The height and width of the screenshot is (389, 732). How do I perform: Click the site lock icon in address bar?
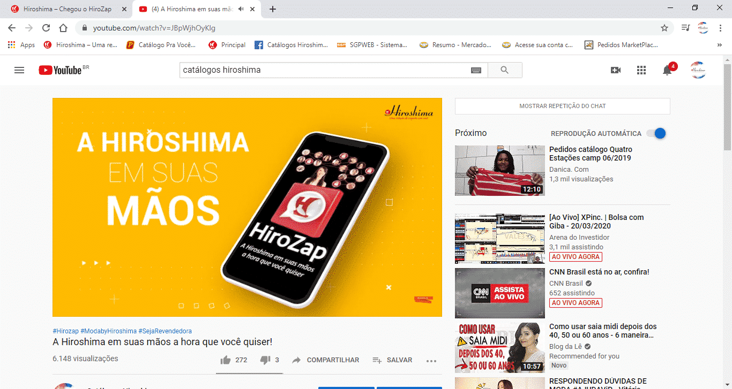85,28
